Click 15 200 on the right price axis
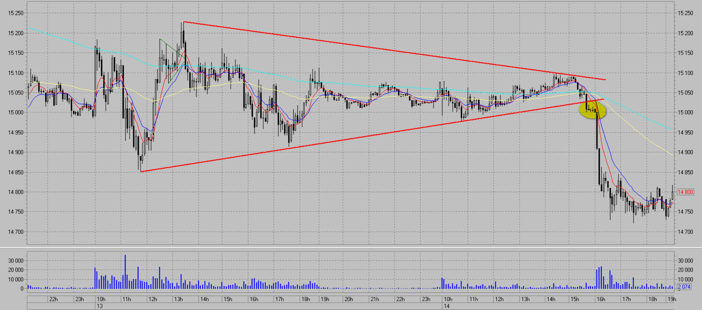Viewport: 702px width, 310px height. 685,33
